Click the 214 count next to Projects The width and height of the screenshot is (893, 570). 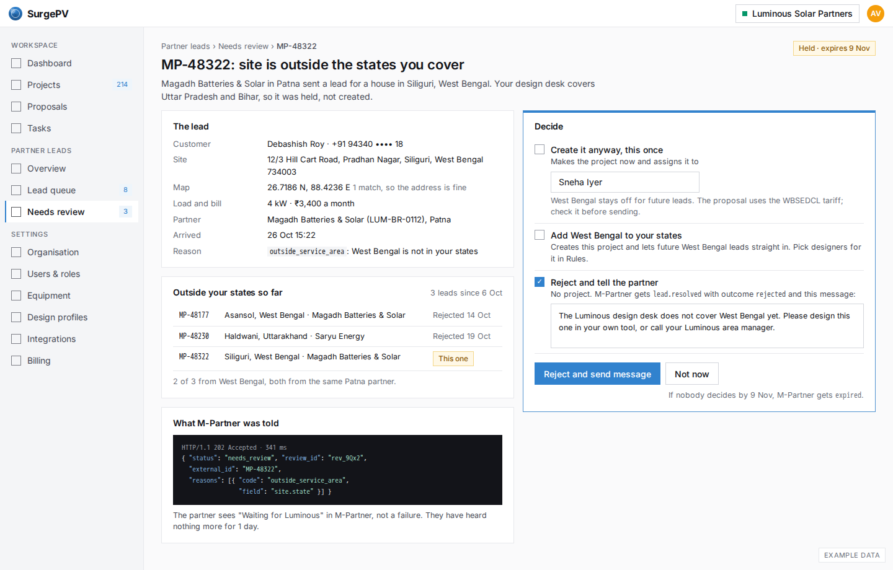point(122,85)
